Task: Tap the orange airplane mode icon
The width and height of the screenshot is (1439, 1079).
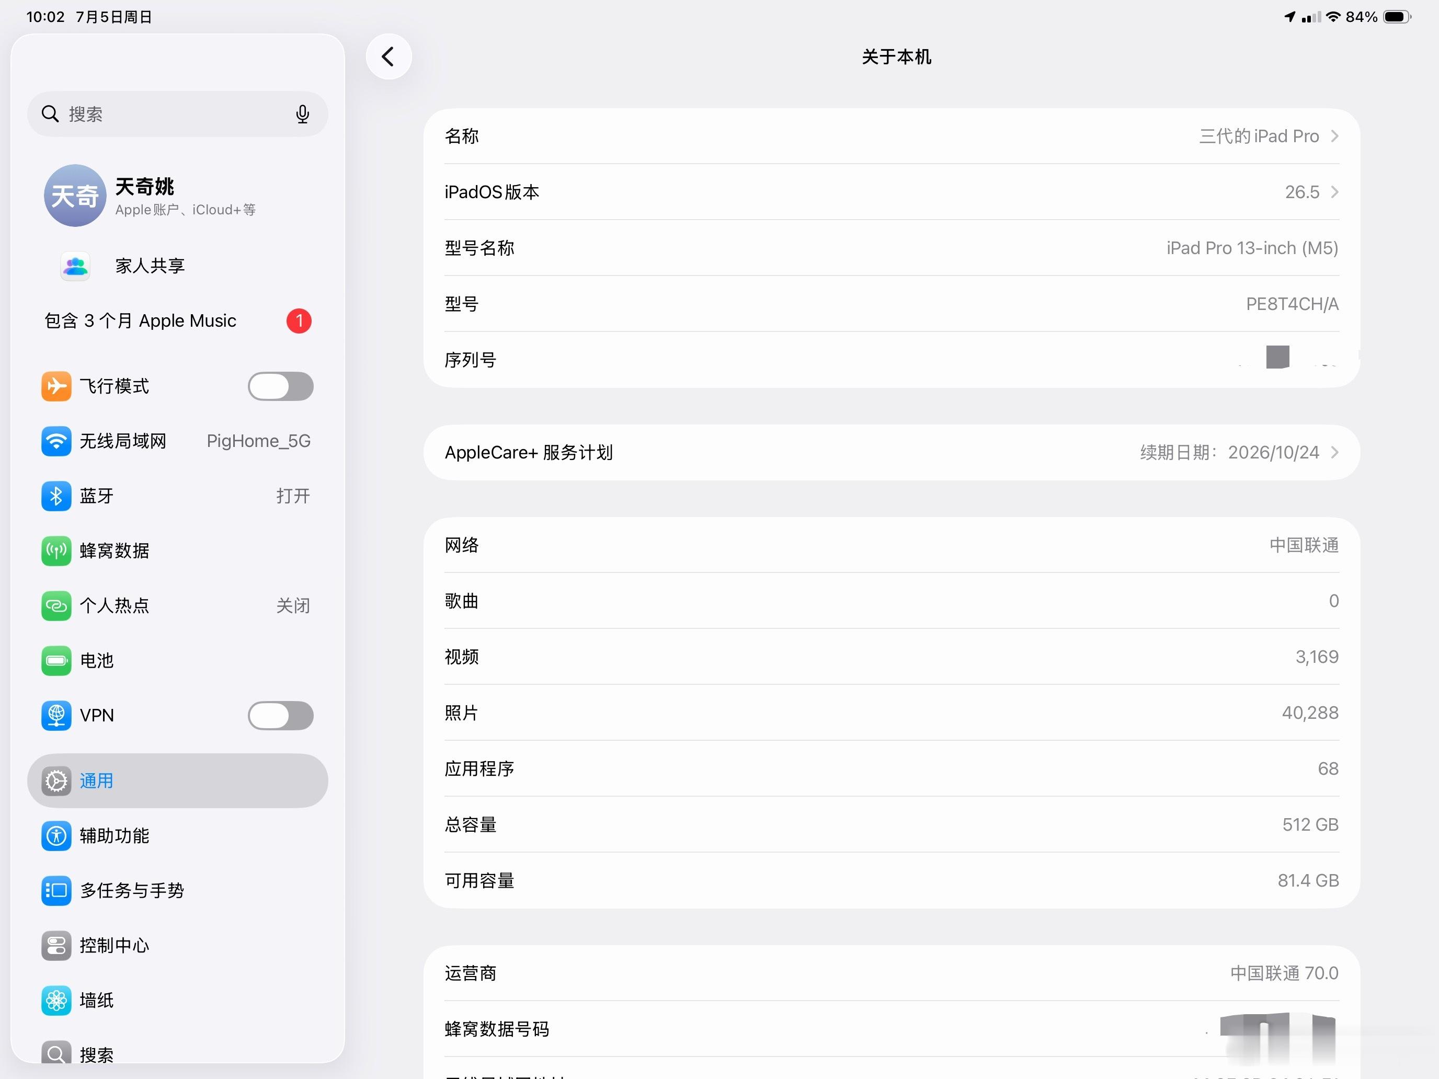Action: click(x=56, y=386)
